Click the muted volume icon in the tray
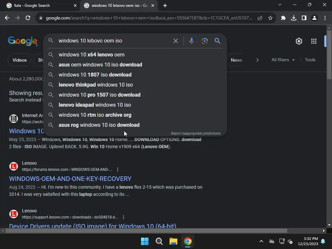332x249 pixels. (x=290, y=241)
